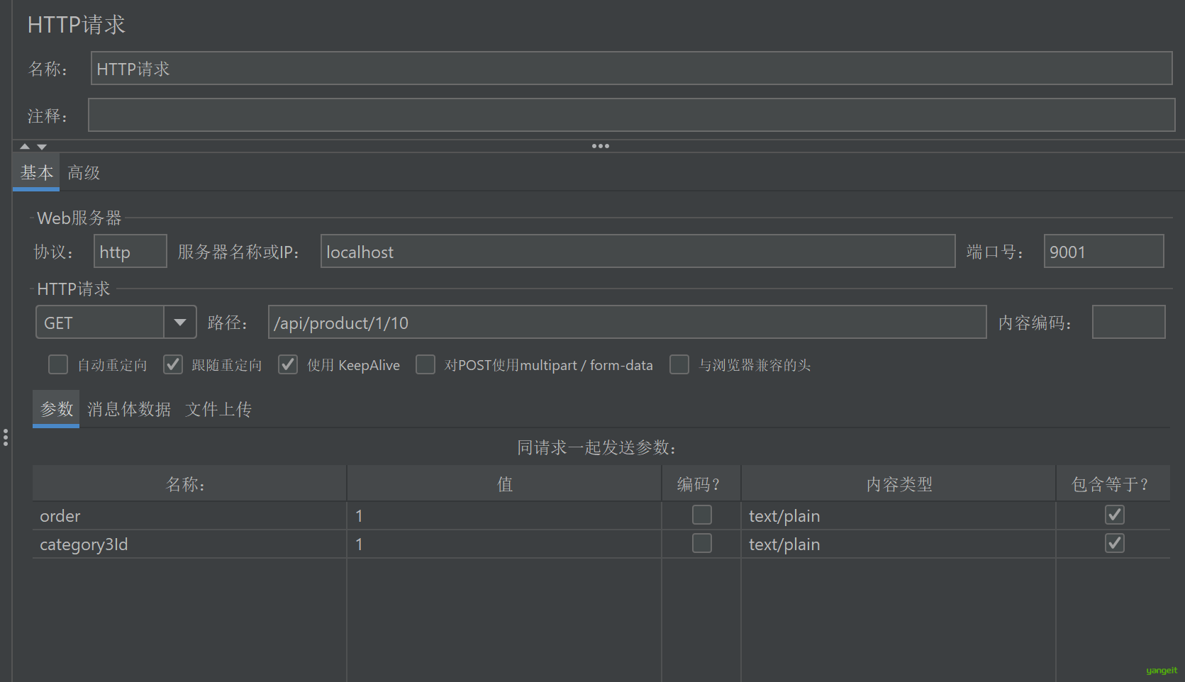The width and height of the screenshot is (1185, 682).
Task: Click the 端口号 field showing 9001
Action: tap(1103, 251)
